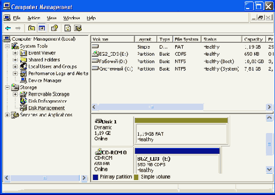275x195 pixels.
Task: Click the Rescan/Settings toolbar icon next to Refresh
Action: coord(78,28)
